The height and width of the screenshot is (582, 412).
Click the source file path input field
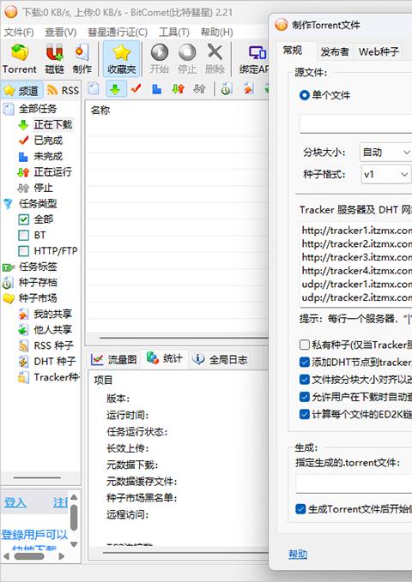[x=356, y=123]
